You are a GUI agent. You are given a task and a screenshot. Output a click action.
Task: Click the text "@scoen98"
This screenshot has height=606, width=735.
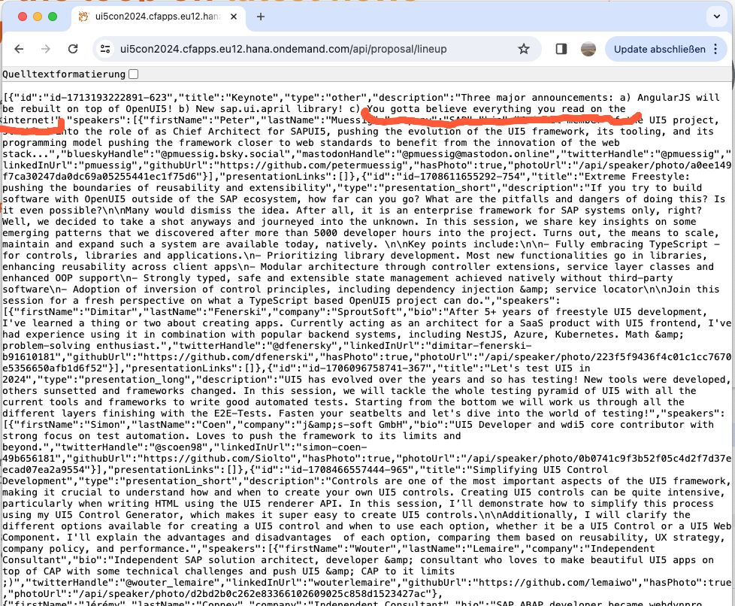click(179, 447)
